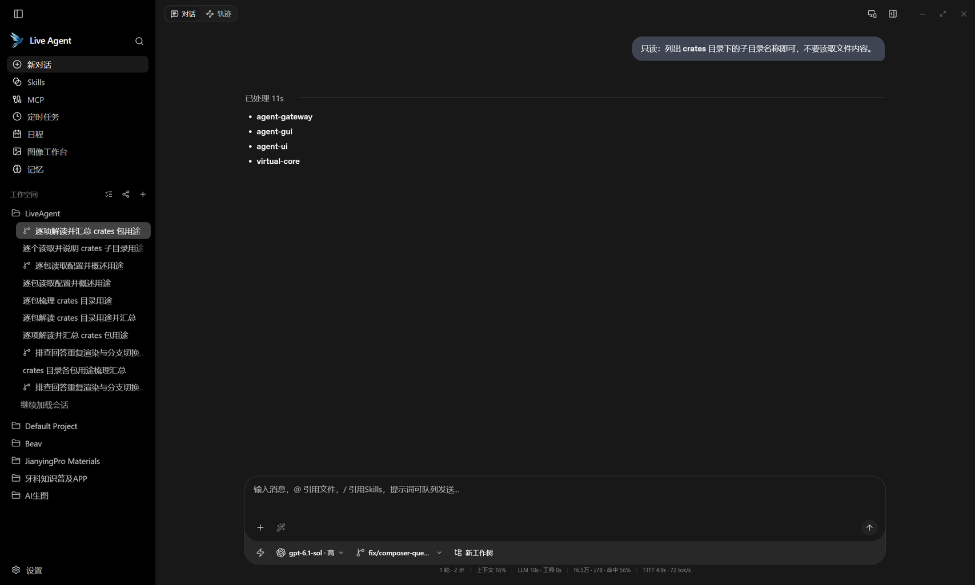Open the gpt-6.1-sol model dropdown

tap(310, 552)
